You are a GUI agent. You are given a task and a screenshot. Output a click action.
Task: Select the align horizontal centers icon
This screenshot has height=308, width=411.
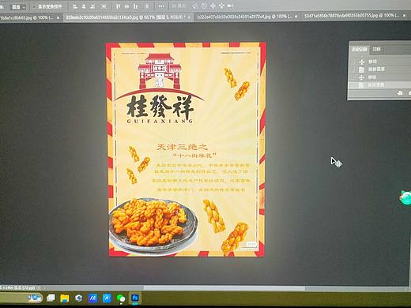tap(84, 6)
